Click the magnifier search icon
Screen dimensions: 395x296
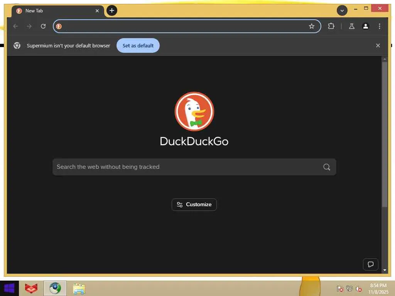point(327,167)
